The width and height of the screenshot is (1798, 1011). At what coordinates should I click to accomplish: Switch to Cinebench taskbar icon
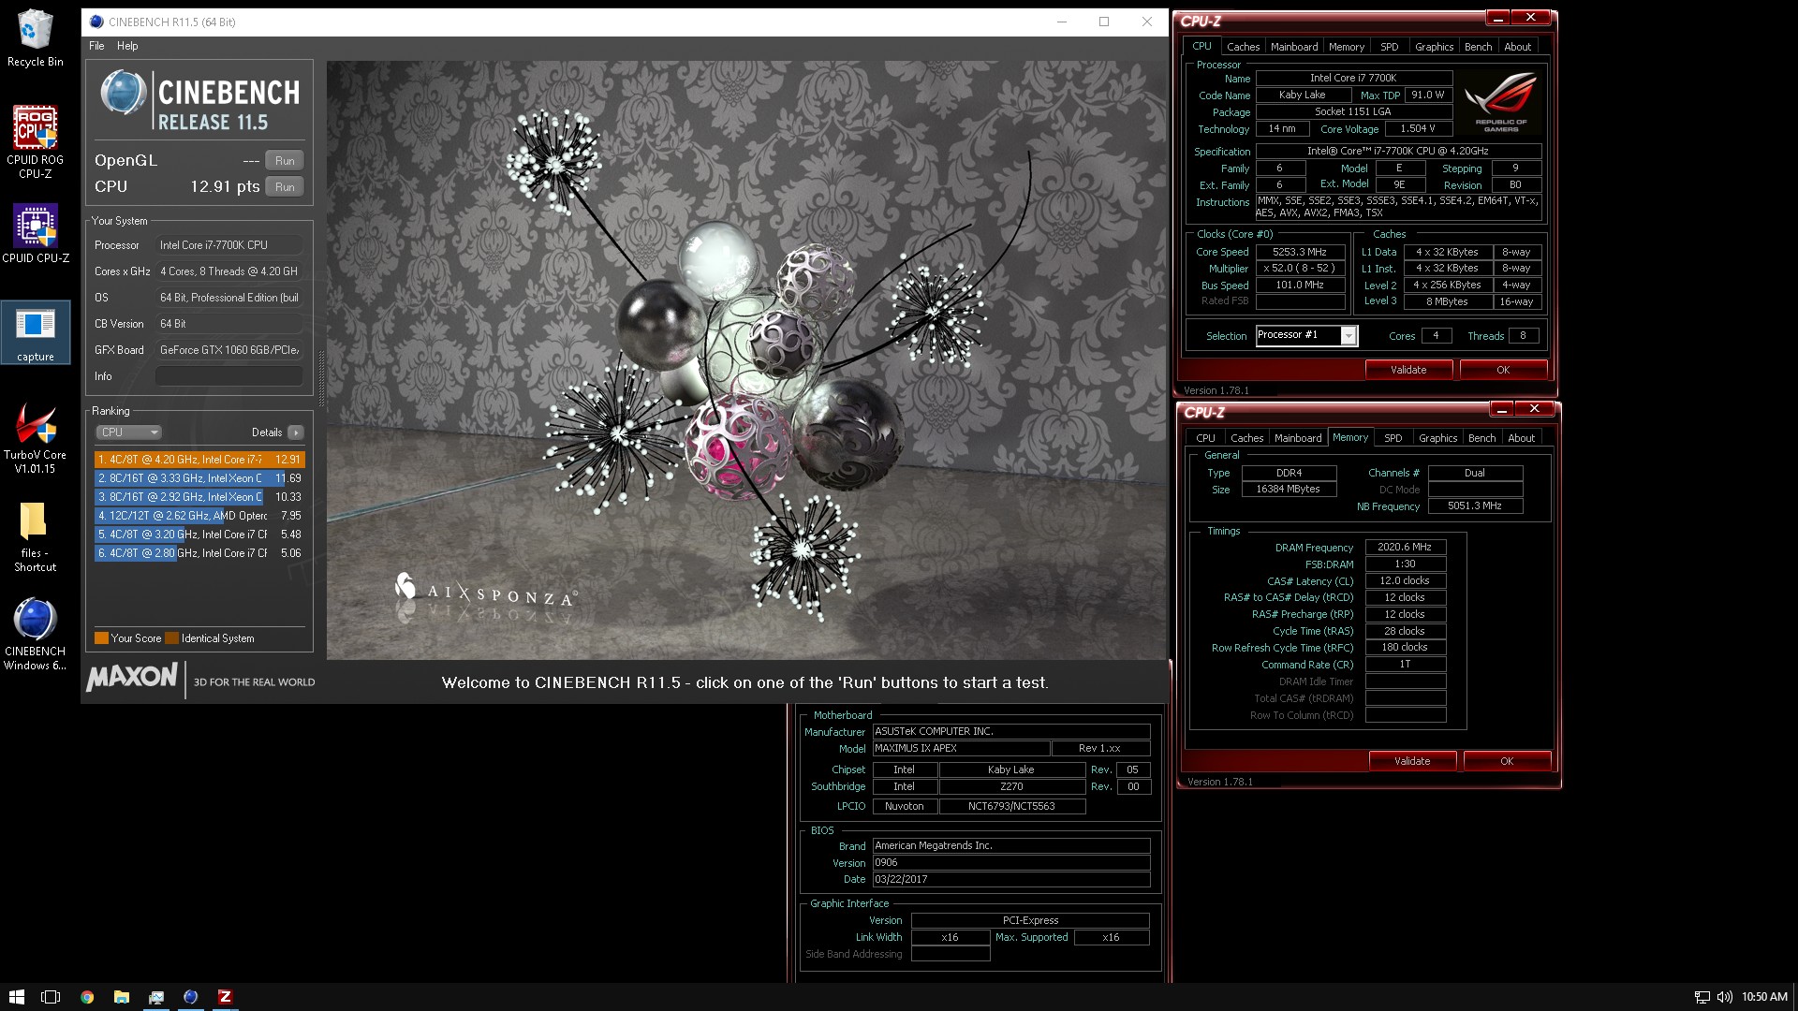[190, 997]
